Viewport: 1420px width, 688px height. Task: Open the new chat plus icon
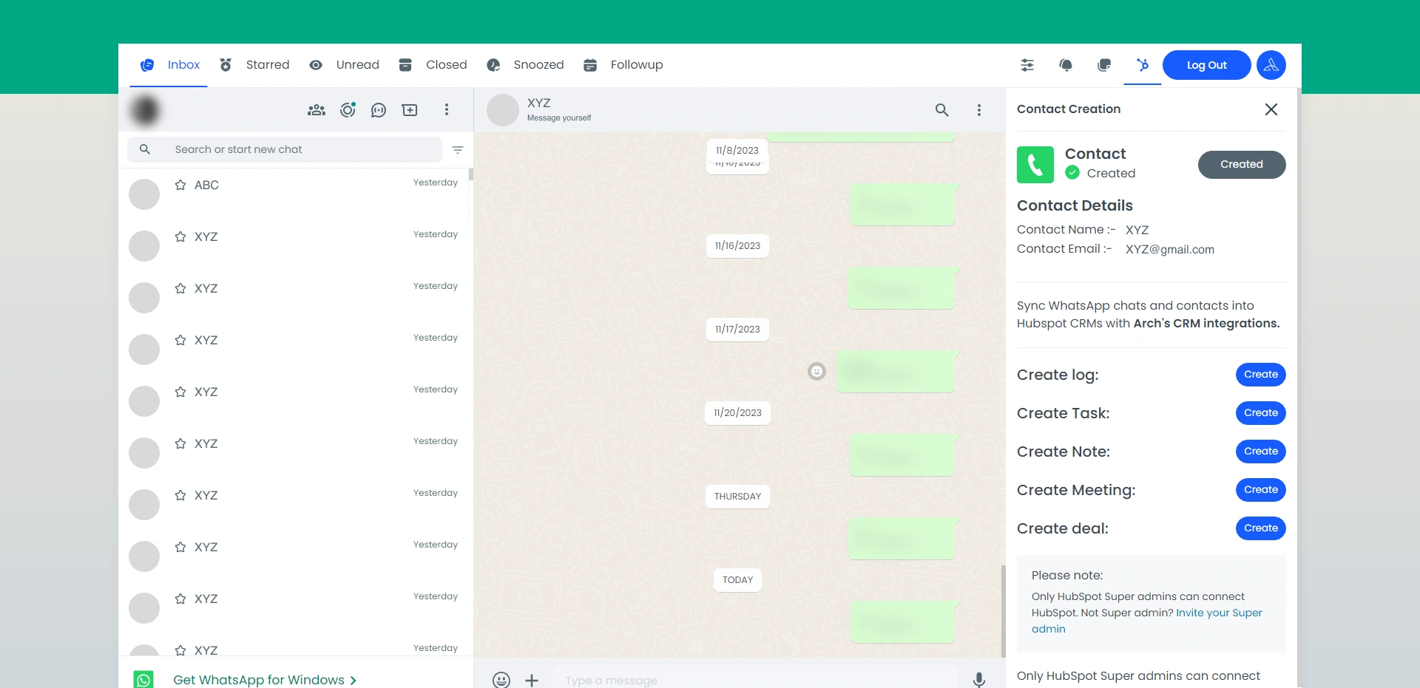coord(410,110)
